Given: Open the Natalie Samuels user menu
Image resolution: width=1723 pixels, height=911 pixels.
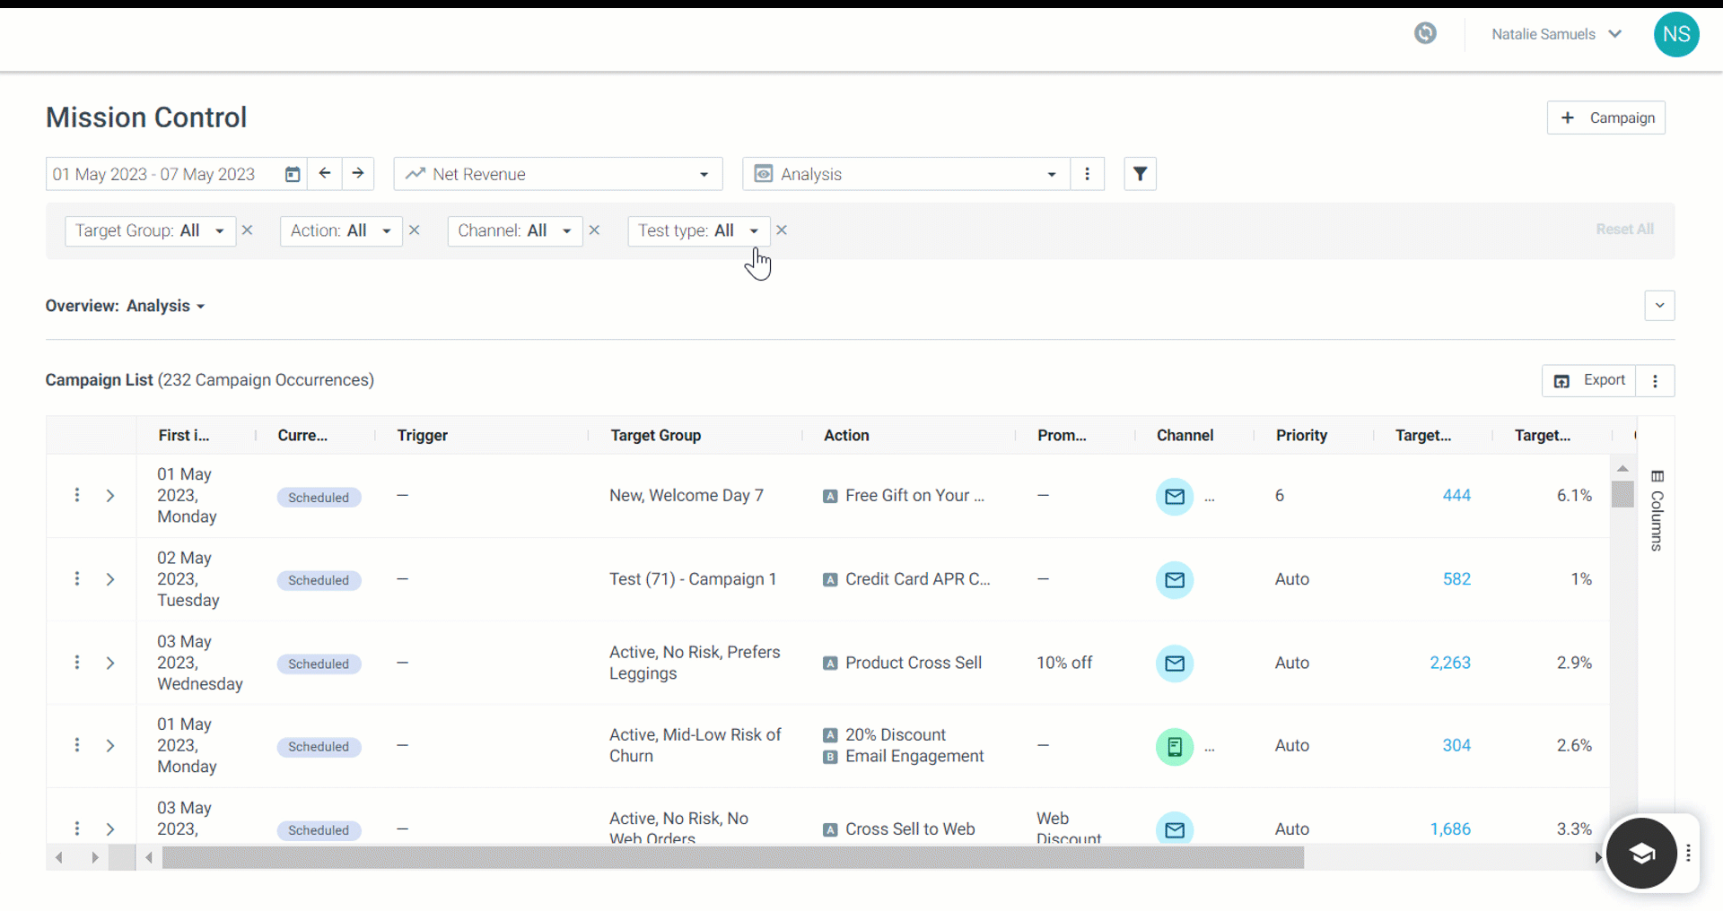Looking at the screenshot, I should tap(1556, 34).
